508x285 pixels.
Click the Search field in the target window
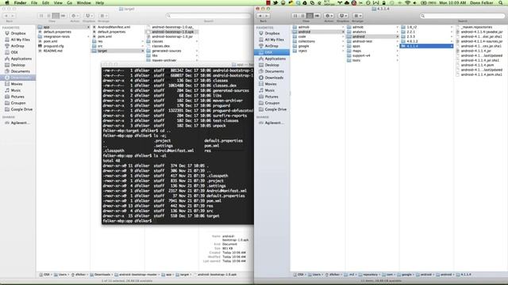click(208, 16)
